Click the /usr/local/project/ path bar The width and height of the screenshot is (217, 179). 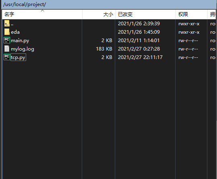109,4
